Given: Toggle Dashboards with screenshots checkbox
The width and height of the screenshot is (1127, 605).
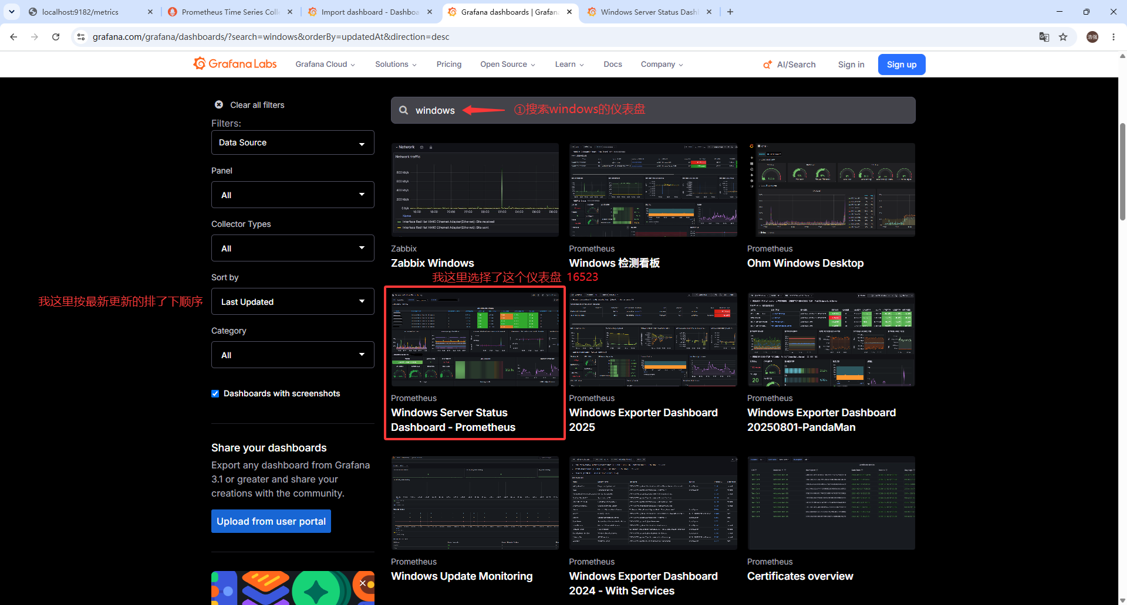Looking at the screenshot, I should tap(215, 393).
